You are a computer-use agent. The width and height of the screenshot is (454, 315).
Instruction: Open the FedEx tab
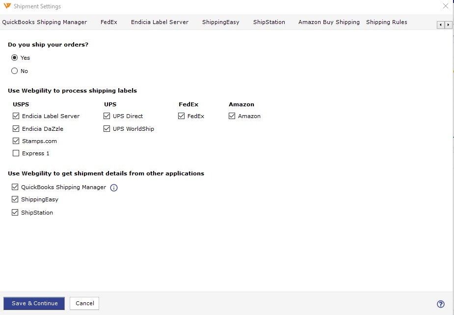[x=109, y=22]
